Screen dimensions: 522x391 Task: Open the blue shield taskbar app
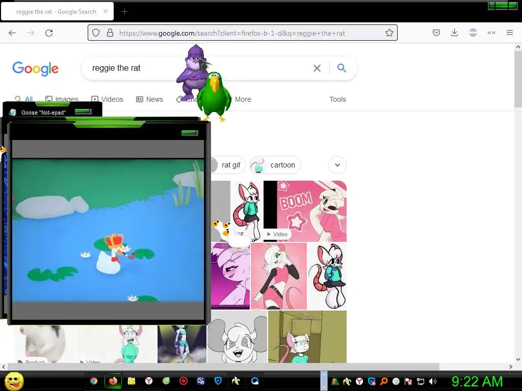point(218,381)
